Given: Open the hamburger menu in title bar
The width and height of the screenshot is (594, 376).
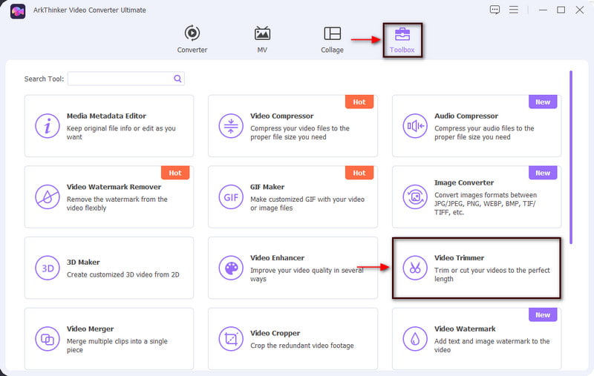Looking at the screenshot, I should pyautogui.click(x=513, y=10).
